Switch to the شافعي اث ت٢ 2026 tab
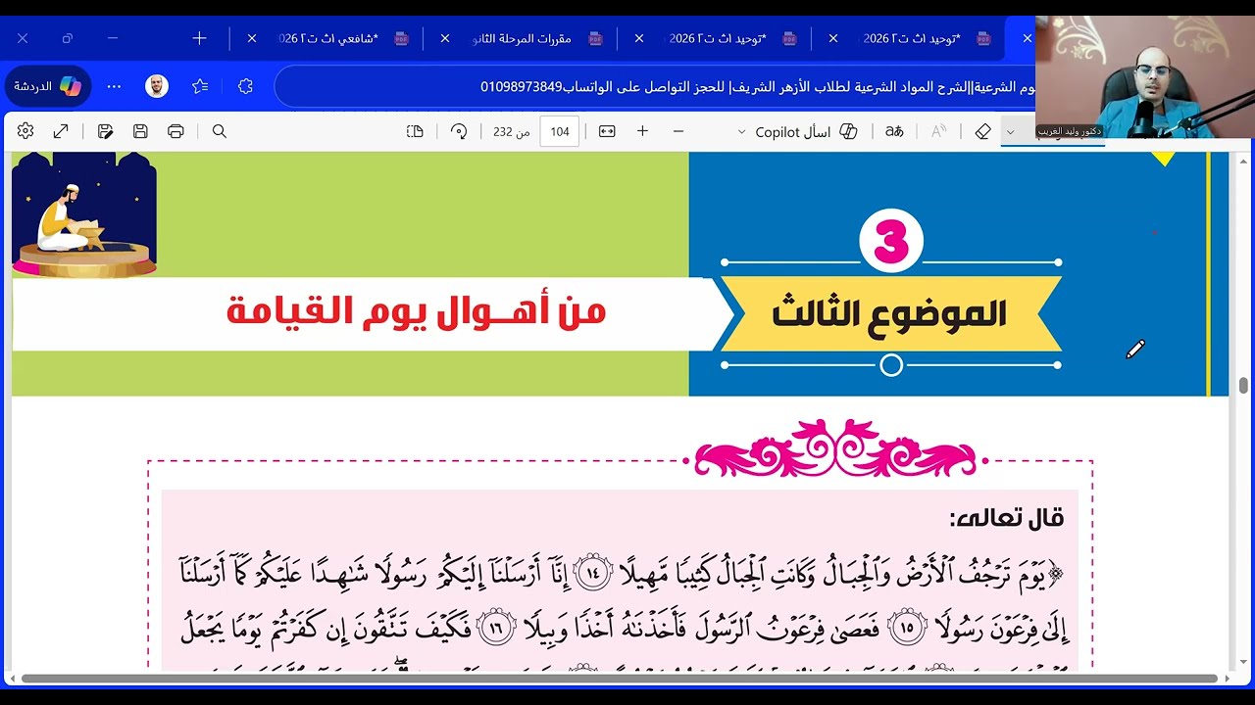The height and width of the screenshot is (705, 1255). tap(328, 38)
